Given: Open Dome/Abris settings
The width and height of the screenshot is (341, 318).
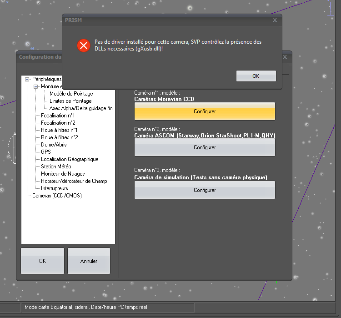Looking at the screenshot, I should (x=53, y=145).
